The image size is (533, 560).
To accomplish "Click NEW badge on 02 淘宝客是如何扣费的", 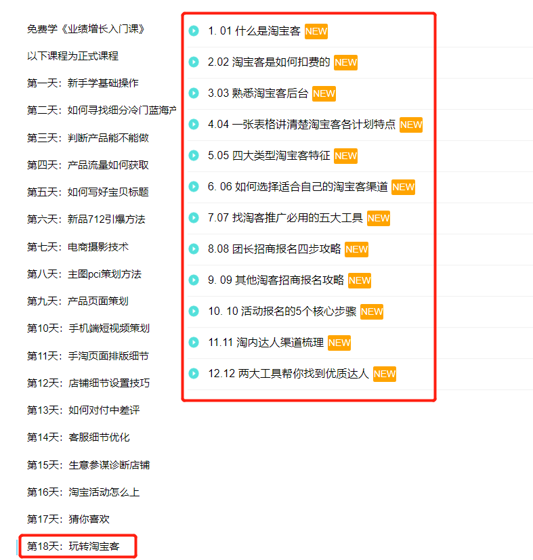I will pos(346,62).
